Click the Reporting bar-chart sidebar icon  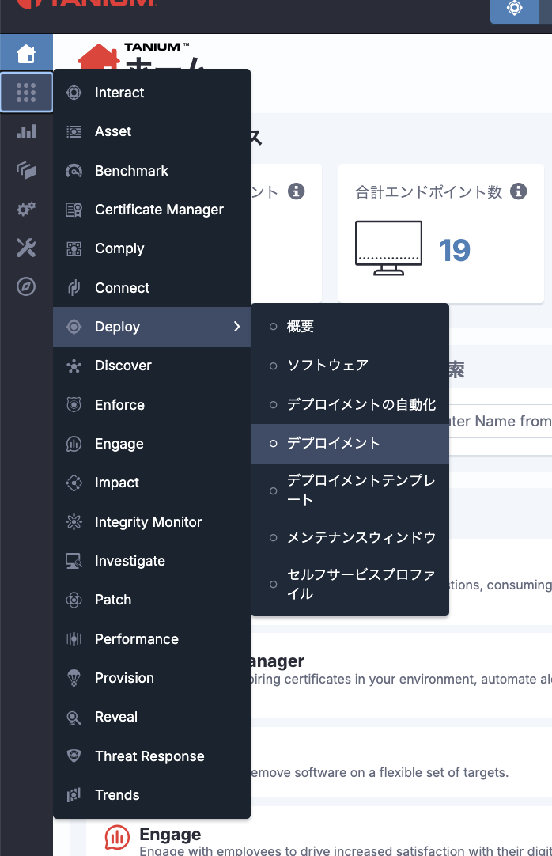26,131
